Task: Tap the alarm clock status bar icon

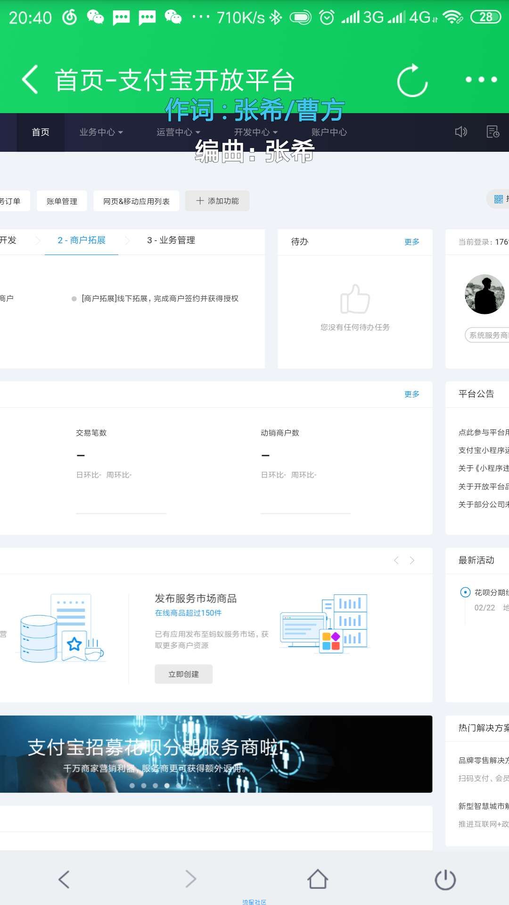Action: 327,17
